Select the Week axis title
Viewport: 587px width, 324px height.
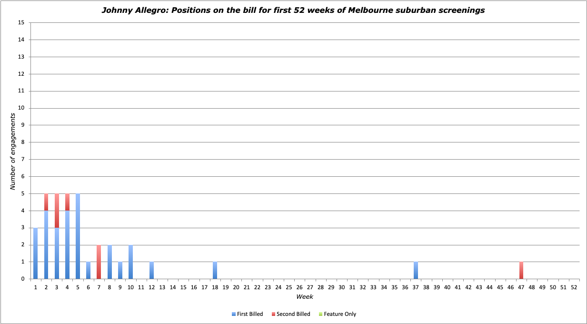click(x=305, y=296)
